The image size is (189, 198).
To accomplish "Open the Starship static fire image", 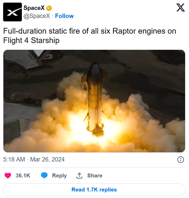I will (x=94, y=101).
